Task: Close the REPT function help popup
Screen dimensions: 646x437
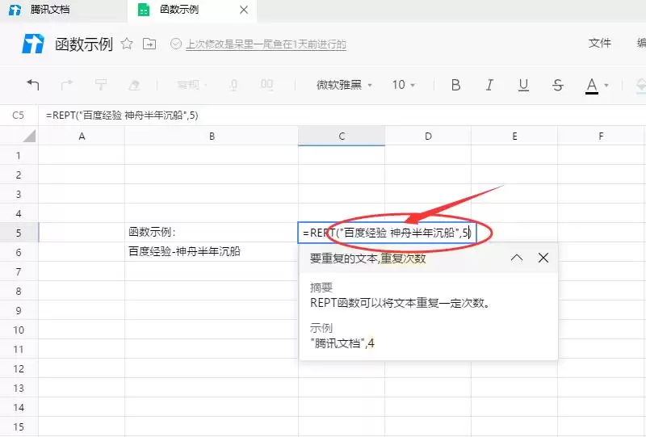Action: point(543,258)
